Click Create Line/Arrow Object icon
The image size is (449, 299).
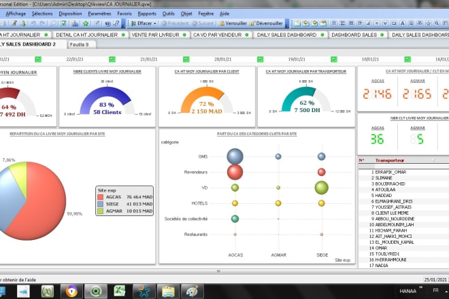tap(411, 24)
